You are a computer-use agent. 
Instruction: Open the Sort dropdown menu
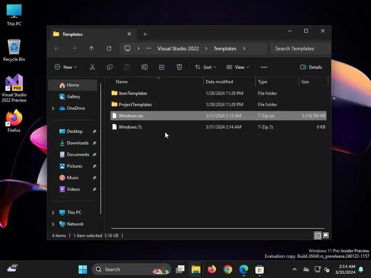(x=205, y=67)
